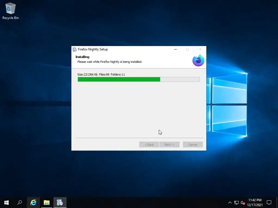278x208 pixels.
Task: Click the greyed maximize button of Setup
Action: [188, 49]
